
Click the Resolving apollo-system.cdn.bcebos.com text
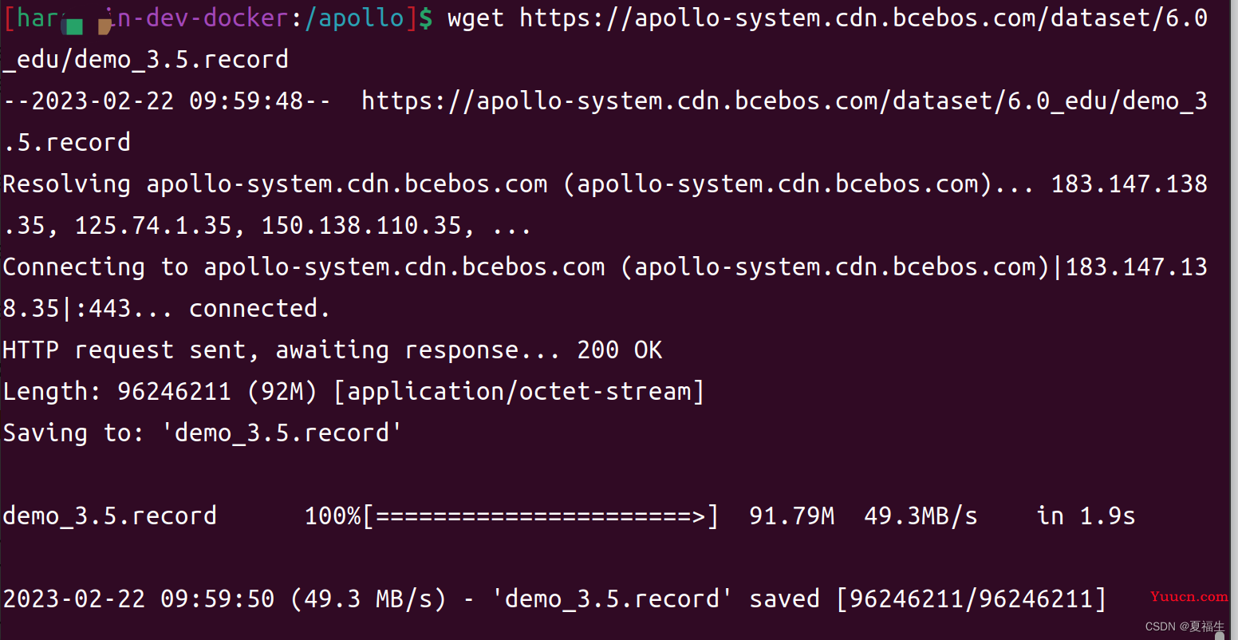click(x=275, y=184)
